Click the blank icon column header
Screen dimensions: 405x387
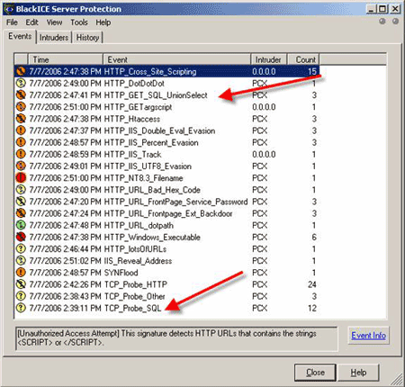tap(21, 59)
